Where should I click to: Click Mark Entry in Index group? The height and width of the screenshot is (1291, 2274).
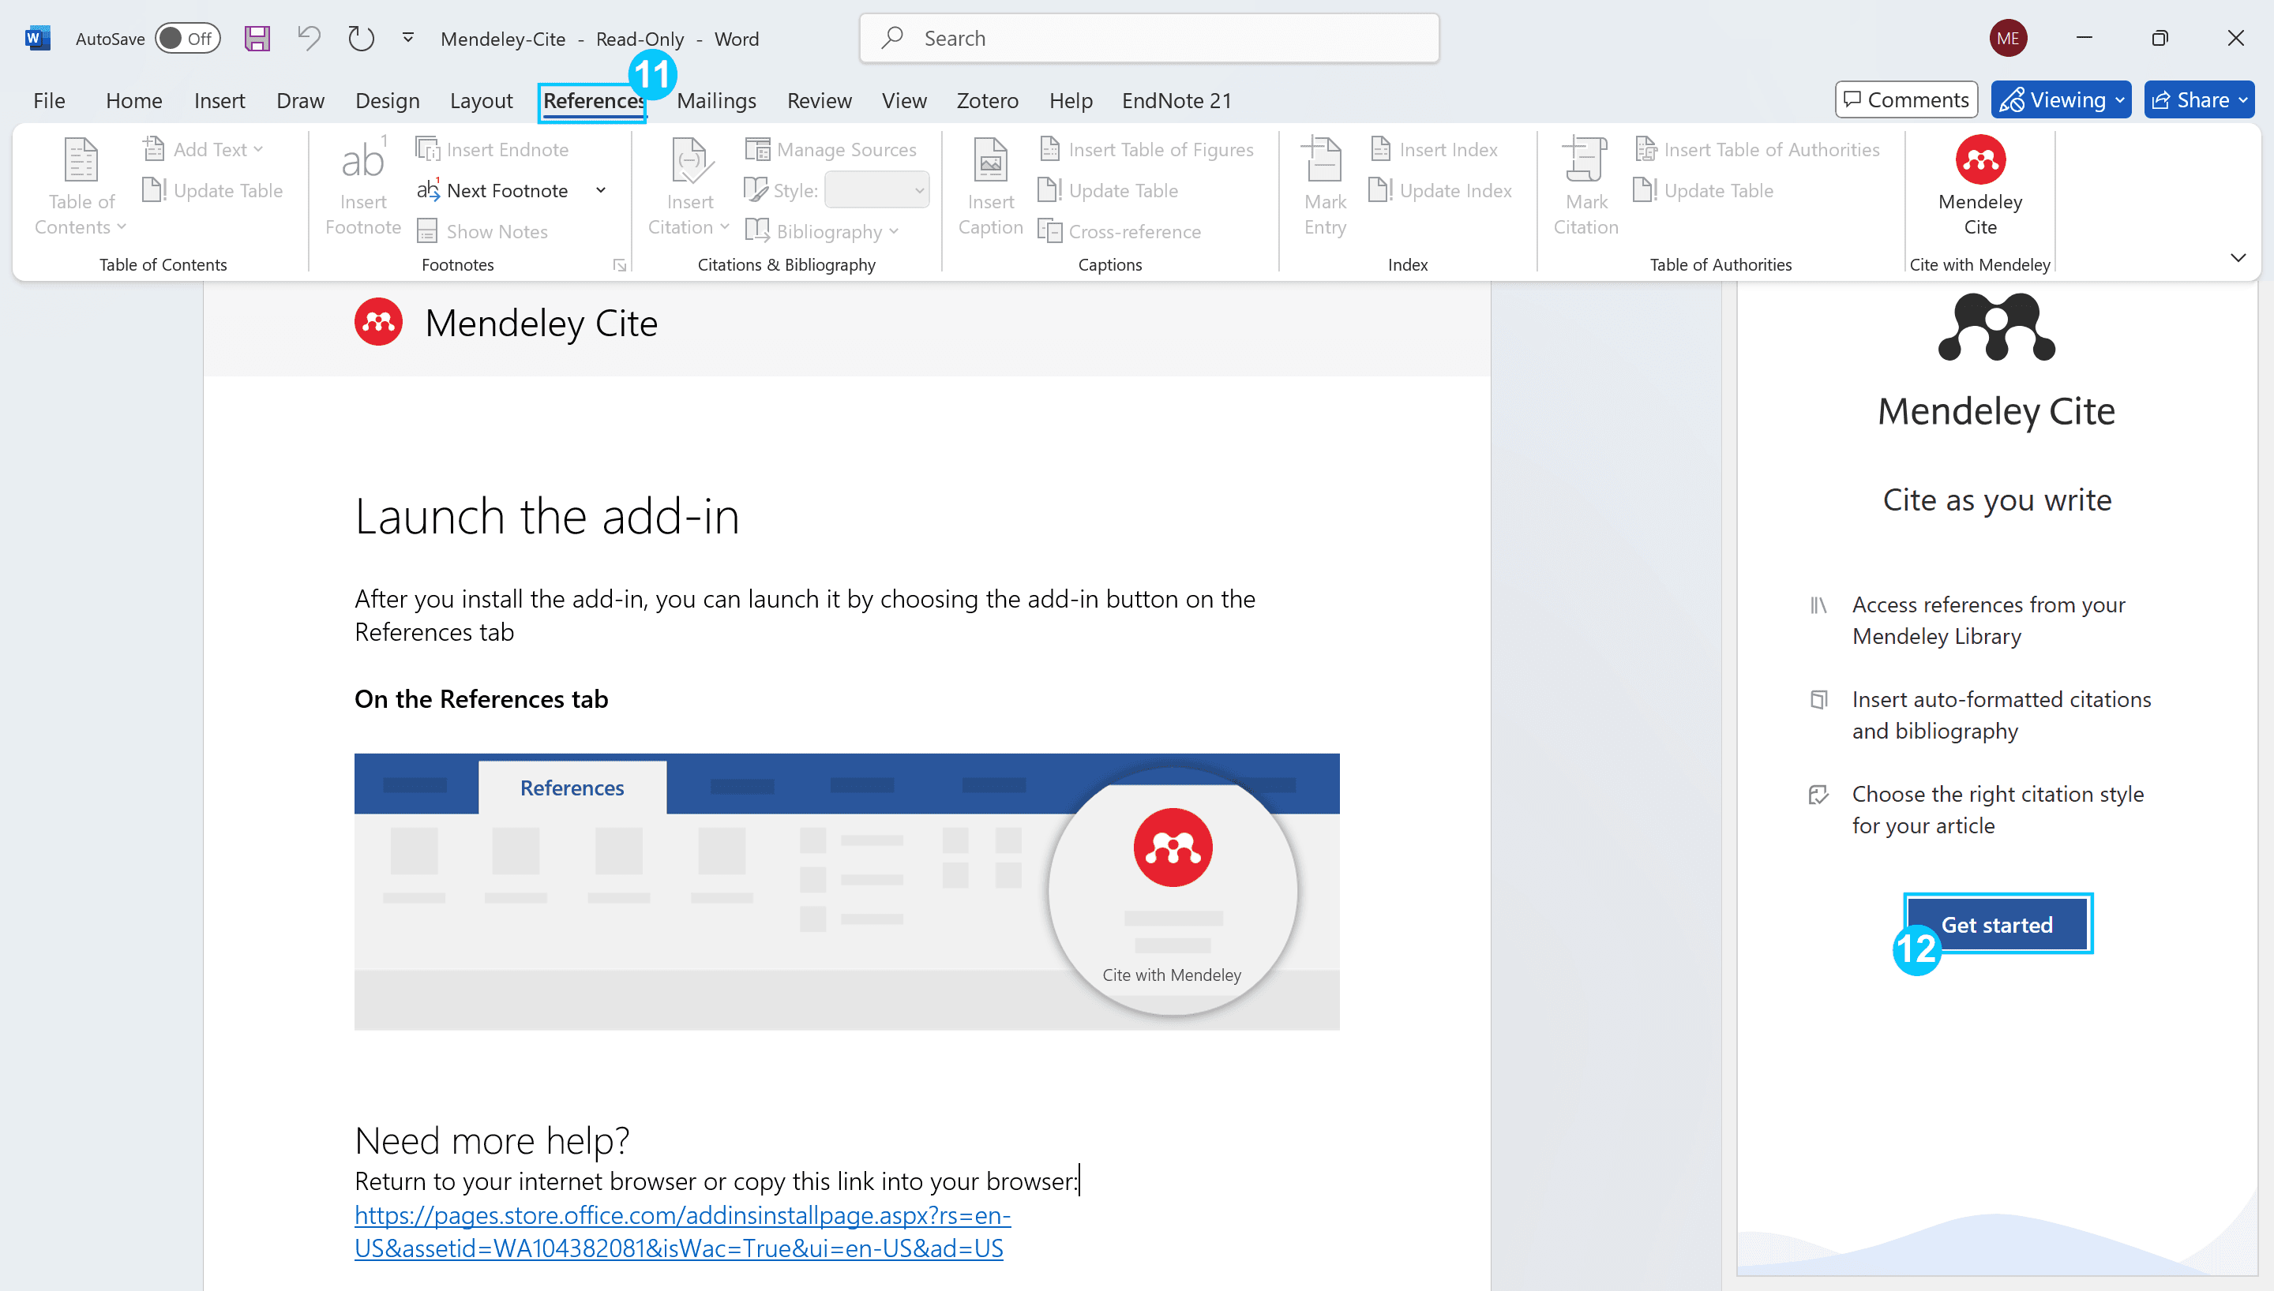coord(1325,186)
